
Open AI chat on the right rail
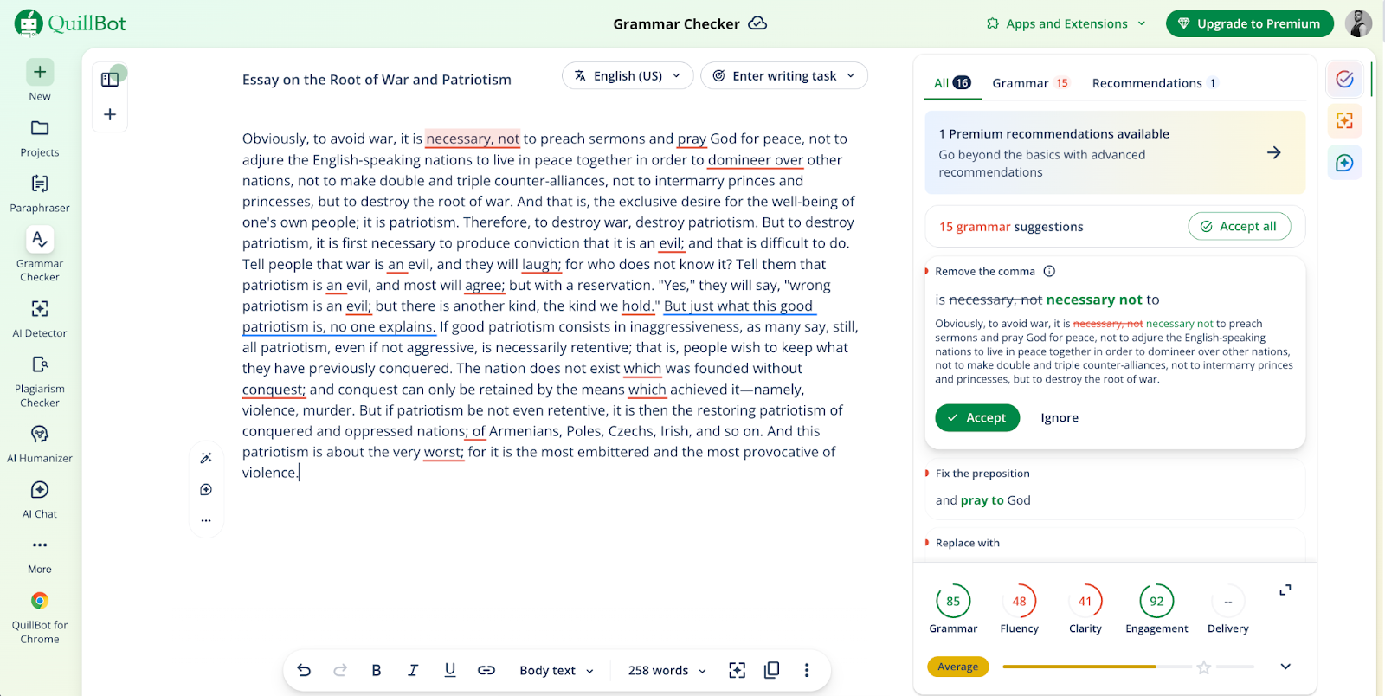(1344, 163)
